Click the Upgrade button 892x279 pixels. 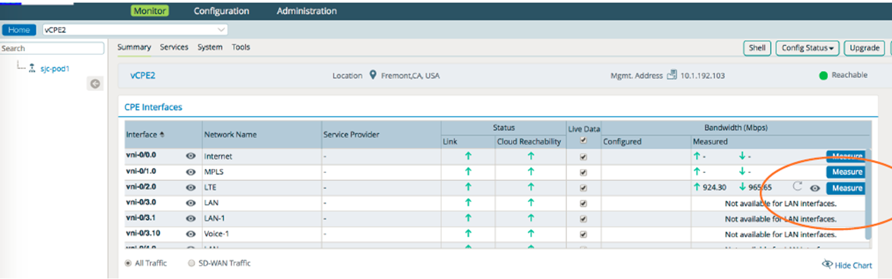click(x=864, y=48)
